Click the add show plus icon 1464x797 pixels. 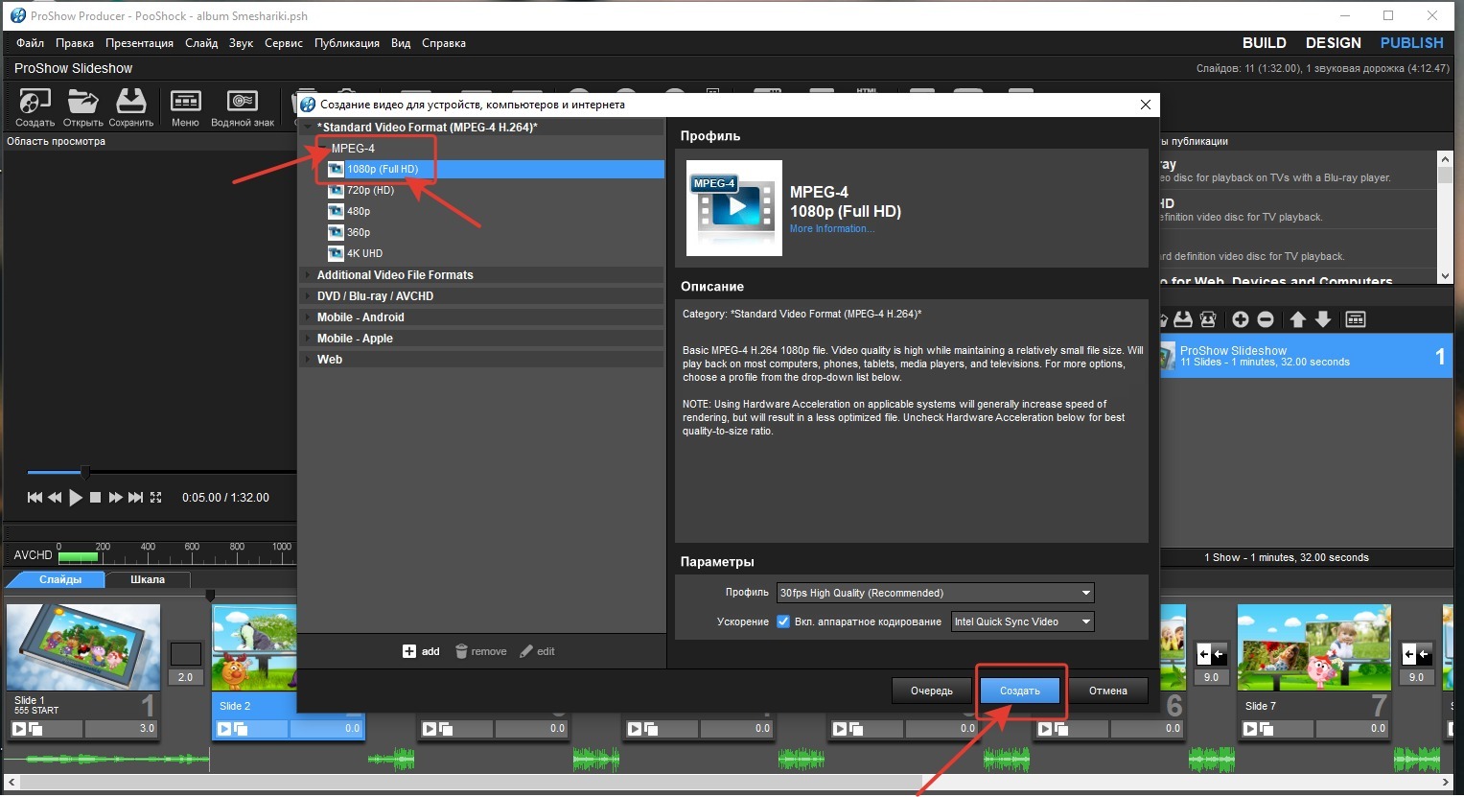click(1241, 319)
